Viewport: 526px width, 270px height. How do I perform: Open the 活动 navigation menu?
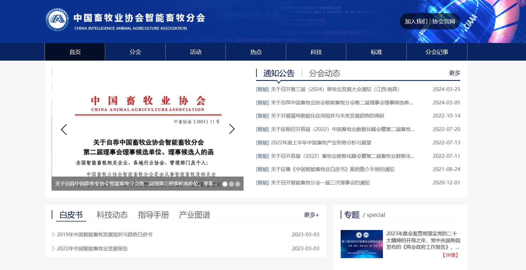195,52
